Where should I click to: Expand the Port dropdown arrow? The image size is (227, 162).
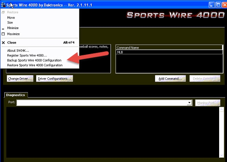click(189, 103)
